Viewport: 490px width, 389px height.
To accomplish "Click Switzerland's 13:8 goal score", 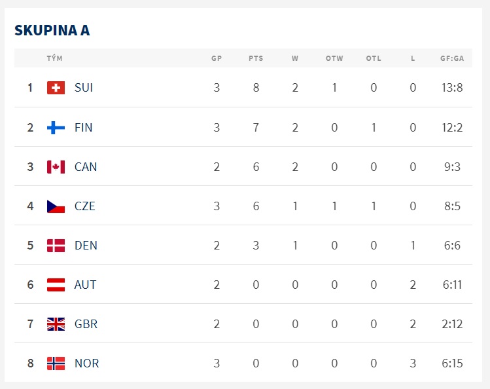I will (452, 88).
